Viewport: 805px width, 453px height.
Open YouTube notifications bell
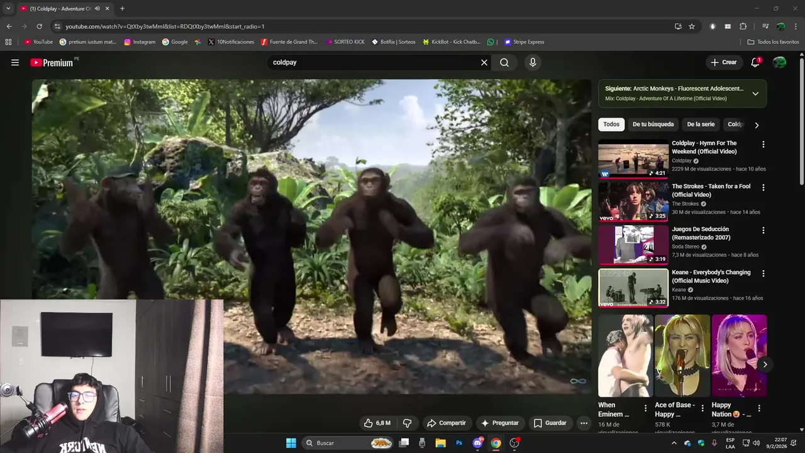point(755,62)
